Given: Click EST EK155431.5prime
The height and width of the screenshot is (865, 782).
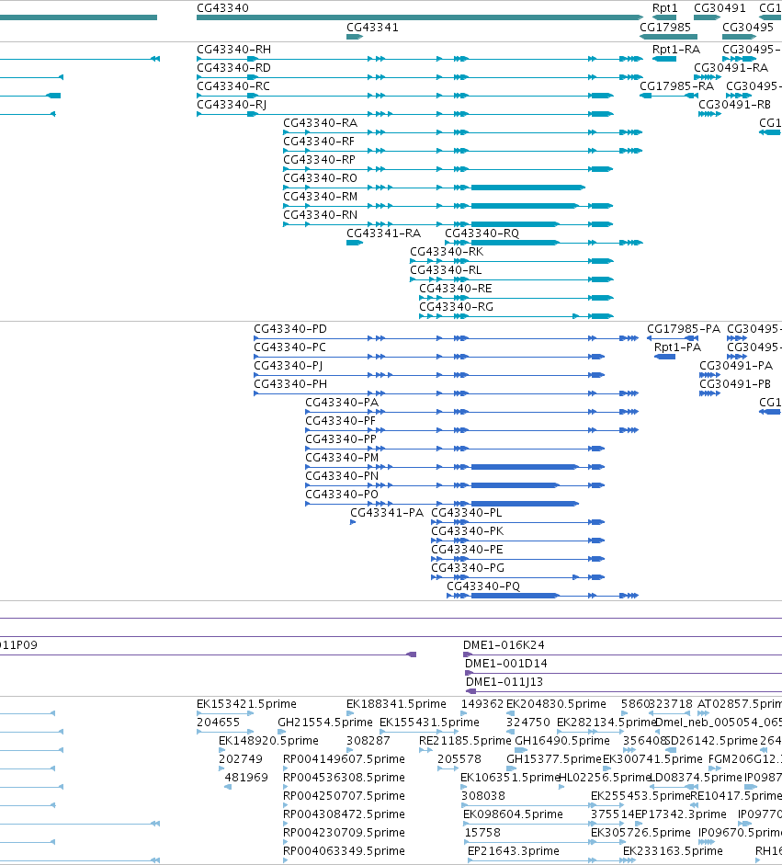Looking at the screenshot, I should (429, 723).
